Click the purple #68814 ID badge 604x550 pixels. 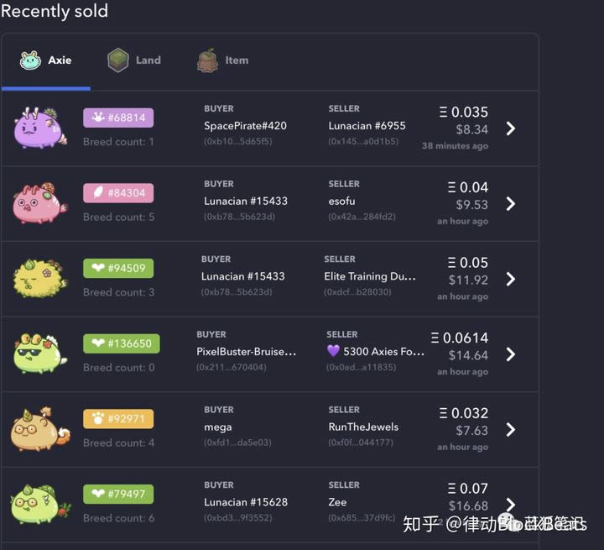pyautogui.click(x=118, y=118)
